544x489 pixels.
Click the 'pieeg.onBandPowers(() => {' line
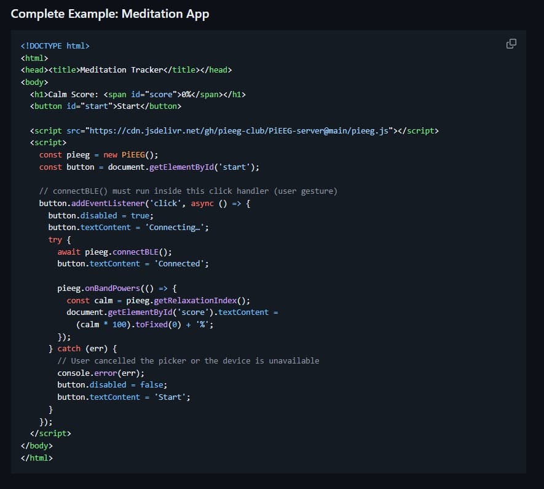(117, 288)
